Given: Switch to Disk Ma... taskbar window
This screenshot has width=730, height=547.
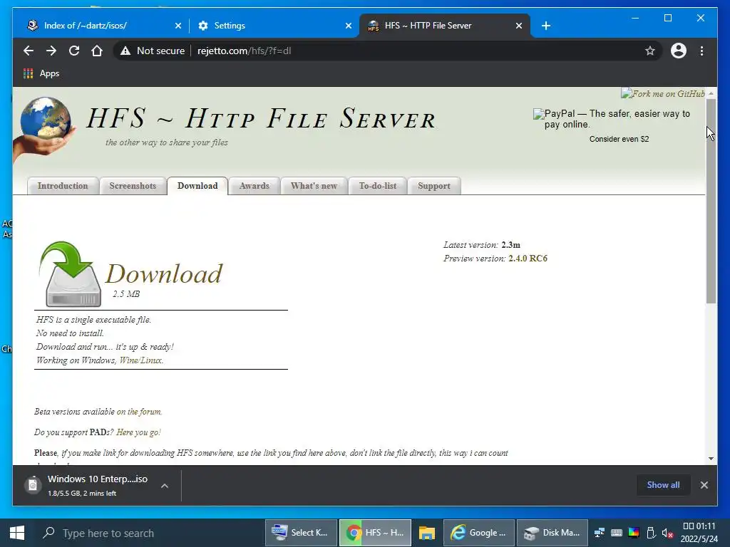Looking at the screenshot, I should coord(552,533).
